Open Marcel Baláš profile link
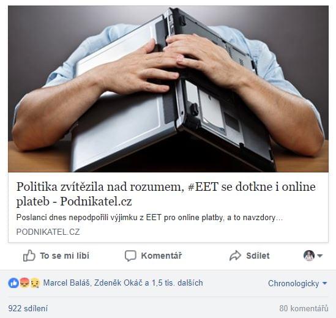This screenshot has width=336, height=318. (67, 283)
